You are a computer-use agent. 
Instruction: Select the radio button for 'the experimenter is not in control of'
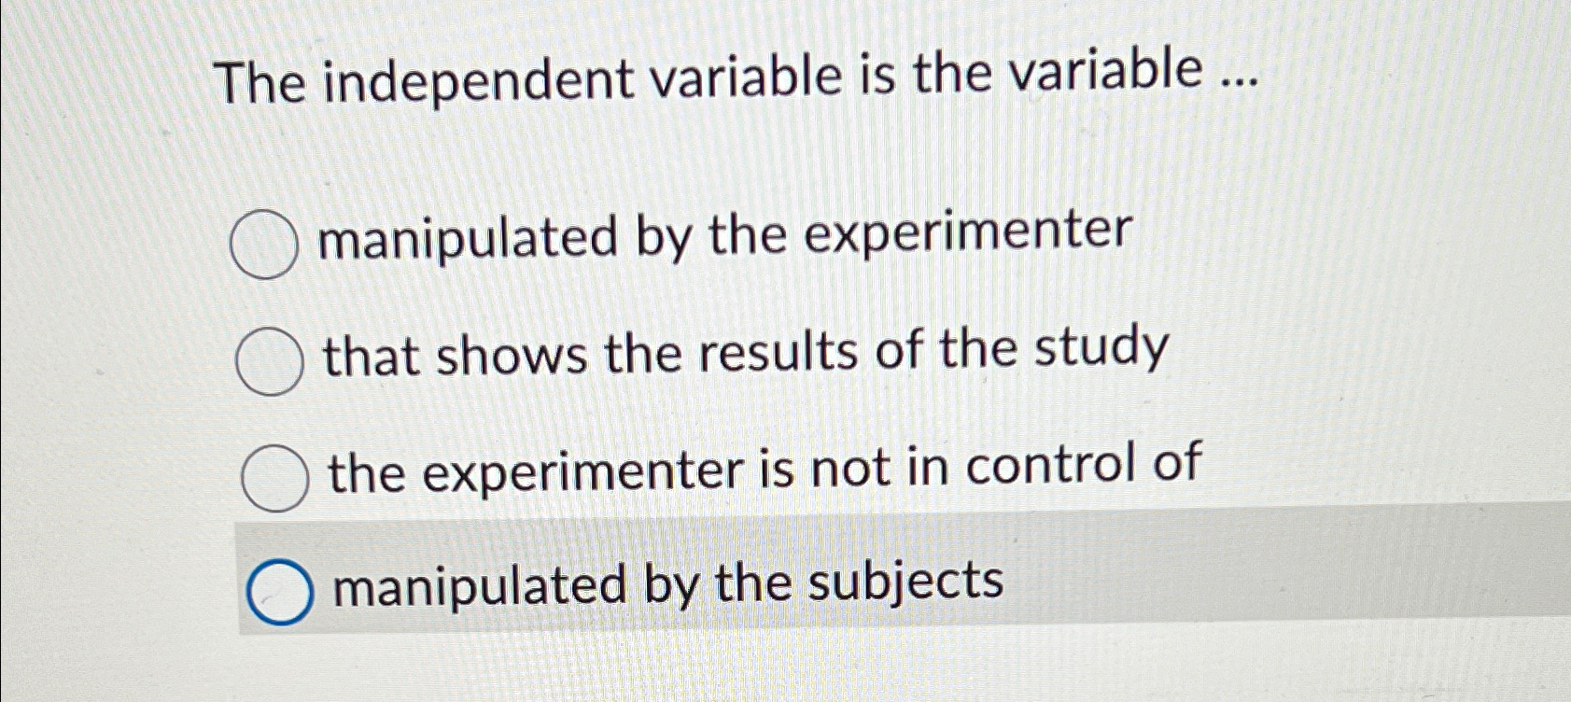[276, 476]
